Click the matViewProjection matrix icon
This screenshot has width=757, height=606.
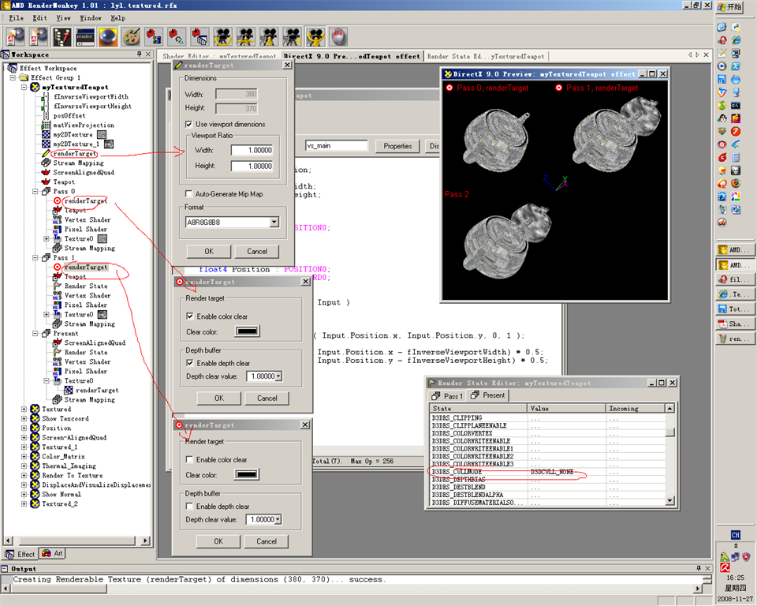pyautogui.click(x=46, y=125)
